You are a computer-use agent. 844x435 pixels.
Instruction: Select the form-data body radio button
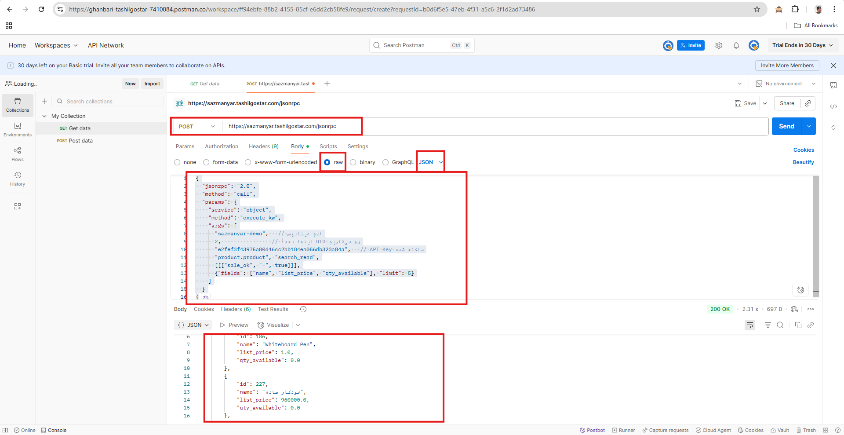tap(206, 162)
